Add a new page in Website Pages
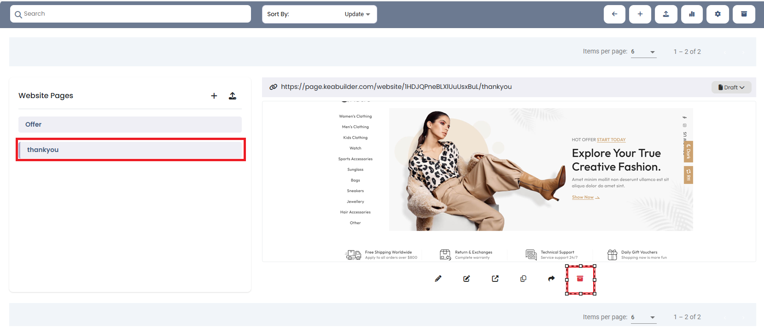Screen dimensions: 764x327 pos(214,96)
